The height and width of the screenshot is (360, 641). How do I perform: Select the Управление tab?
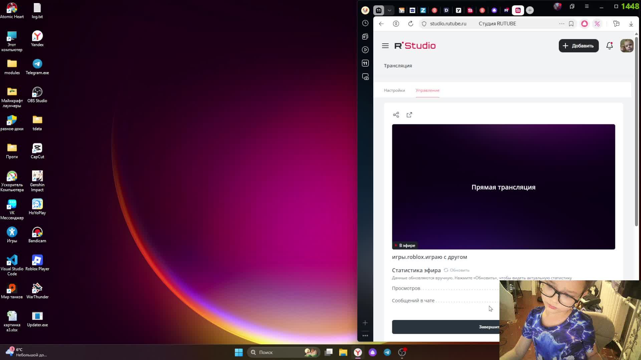click(427, 90)
